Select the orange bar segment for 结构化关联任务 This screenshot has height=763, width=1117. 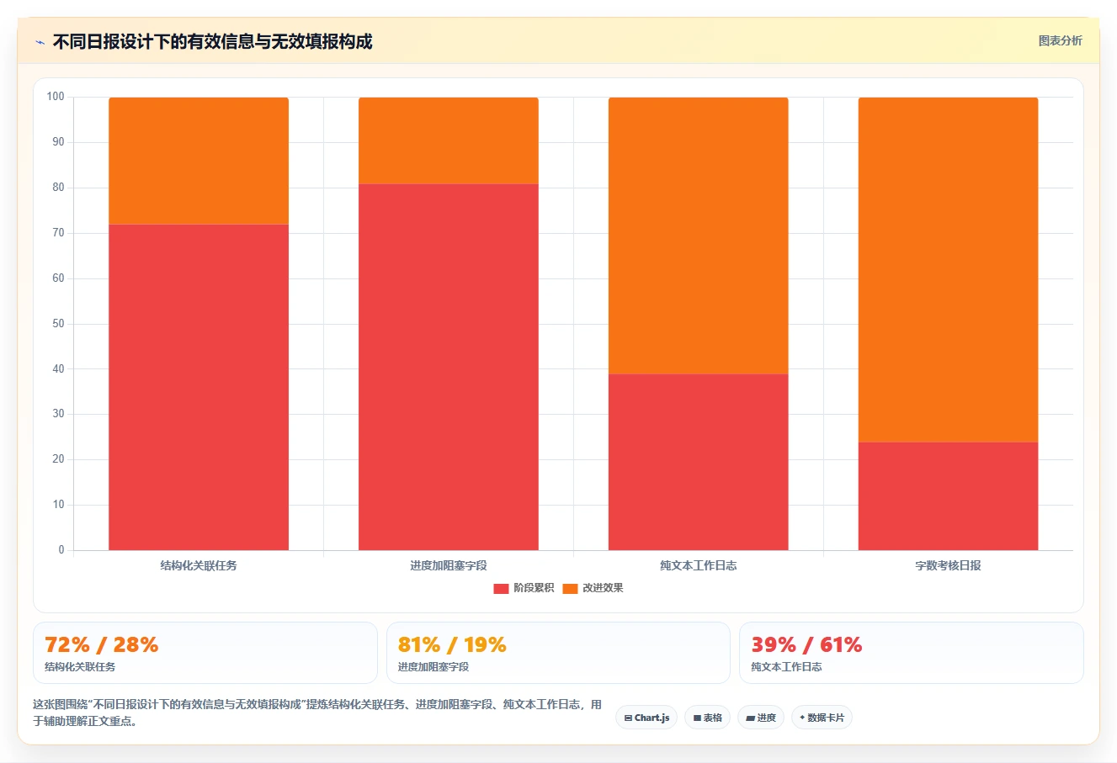point(199,161)
